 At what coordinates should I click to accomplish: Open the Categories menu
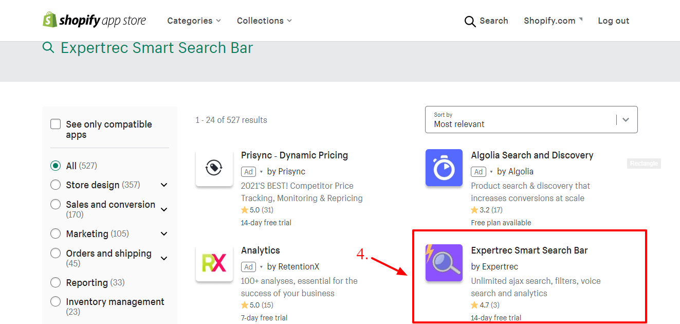[194, 21]
